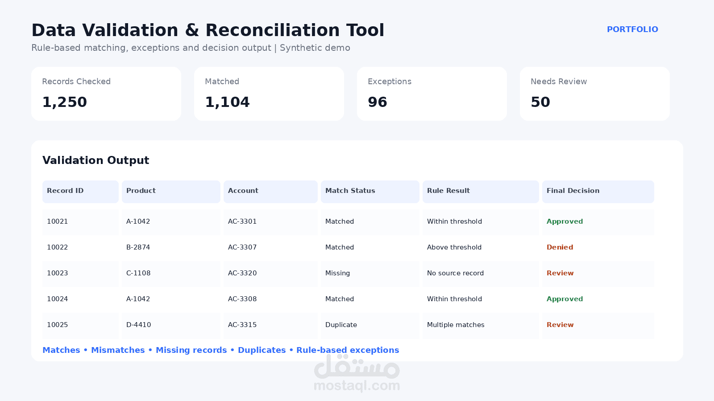Click the Exceptions value 96
The width and height of the screenshot is (714, 401).
(x=378, y=102)
